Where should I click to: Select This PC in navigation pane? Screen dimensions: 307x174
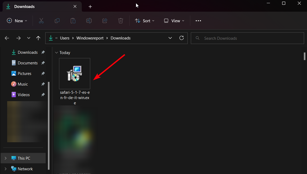[x=23, y=158]
